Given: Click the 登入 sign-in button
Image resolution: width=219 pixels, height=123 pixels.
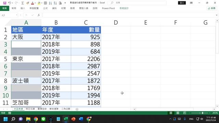Looking at the screenshot, I should [182, 3].
